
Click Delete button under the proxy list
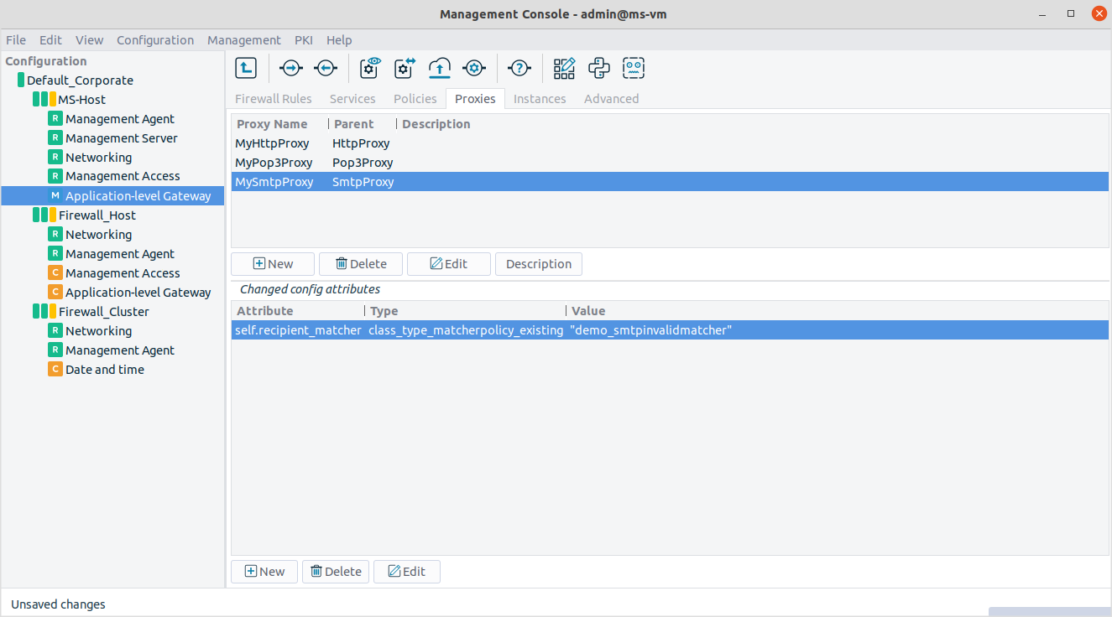tap(361, 264)
